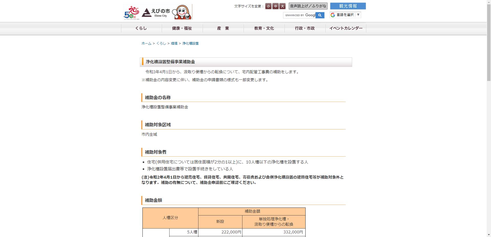Open the くらし navigation menu
491x237 pixels.
click(141, 28)
